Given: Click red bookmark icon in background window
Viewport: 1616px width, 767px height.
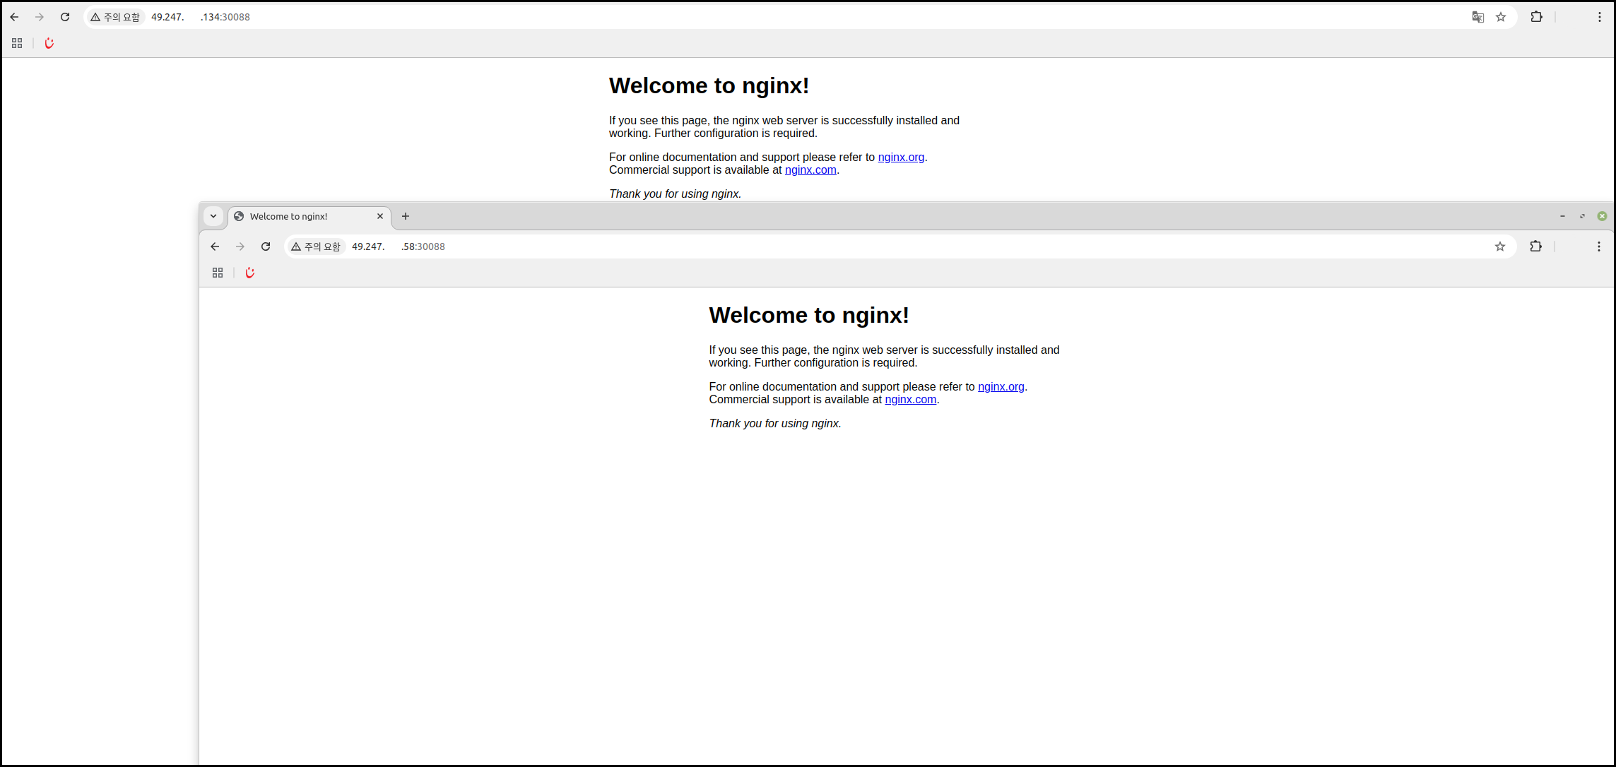Looking at the screenshot, I should 49,43.
